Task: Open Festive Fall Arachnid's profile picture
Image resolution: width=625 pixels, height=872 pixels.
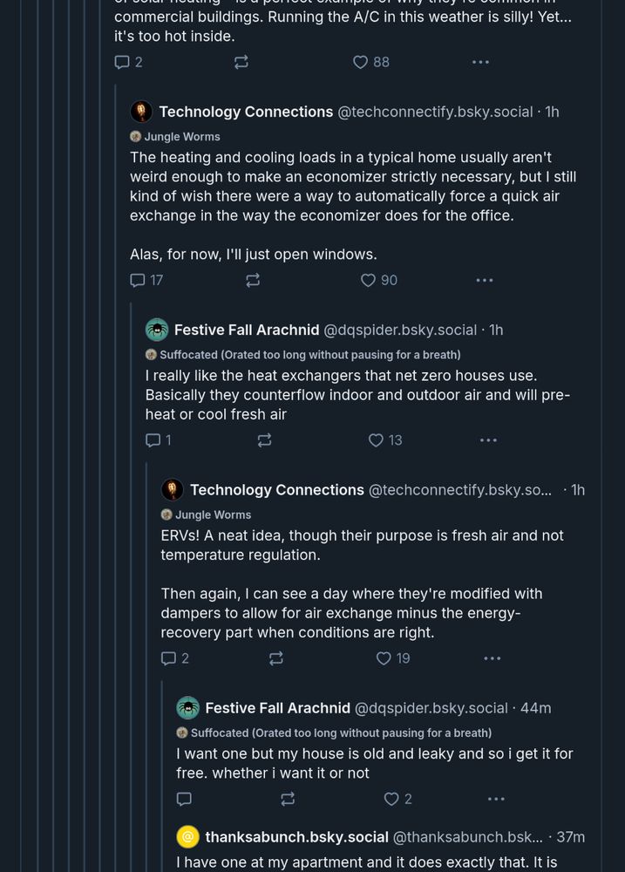Action: [x=156, y=330]
